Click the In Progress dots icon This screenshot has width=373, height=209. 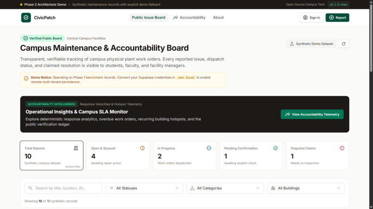click(x=209, y=148)
